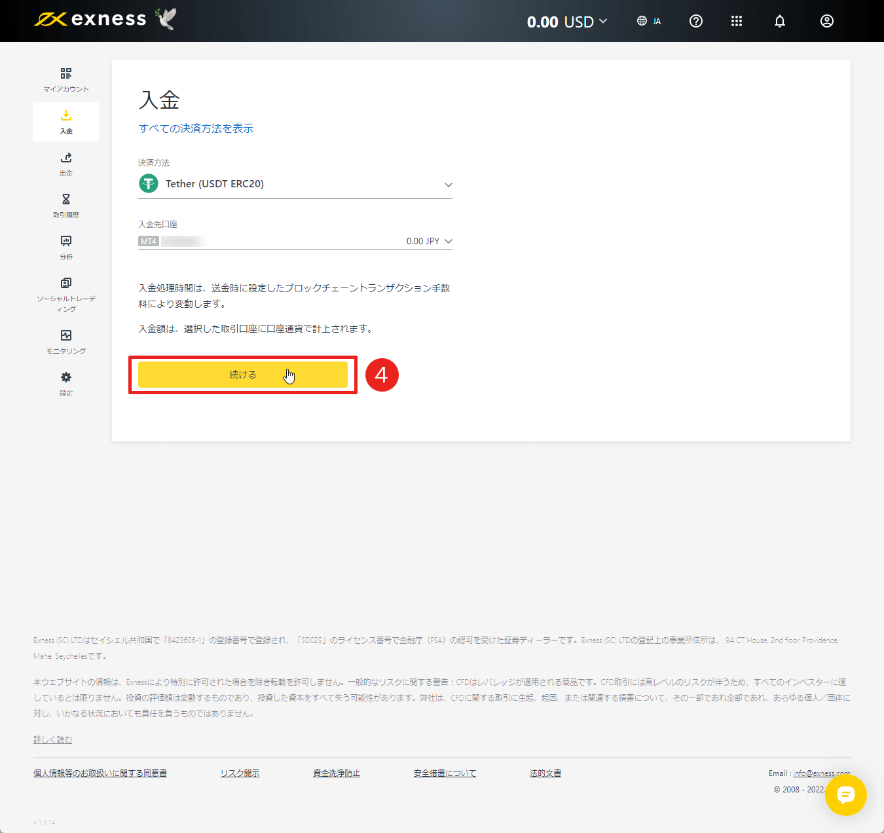Open the apps grid icon
This screenshot has width=884, height=833.
[737, 21]
